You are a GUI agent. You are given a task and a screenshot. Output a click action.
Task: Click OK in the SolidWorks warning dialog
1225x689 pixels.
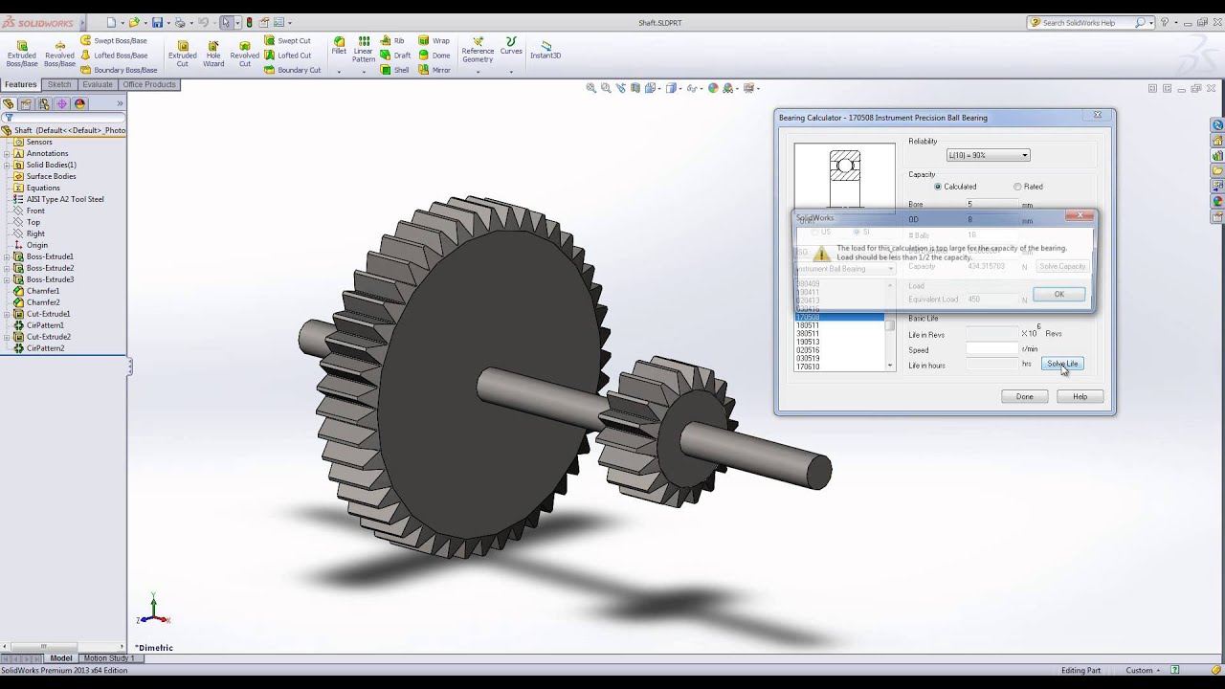1058,294
